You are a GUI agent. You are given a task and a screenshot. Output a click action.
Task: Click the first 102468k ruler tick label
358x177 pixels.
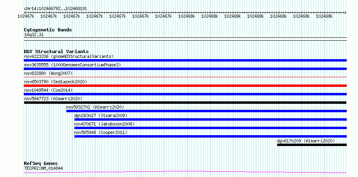pos(187,16)
